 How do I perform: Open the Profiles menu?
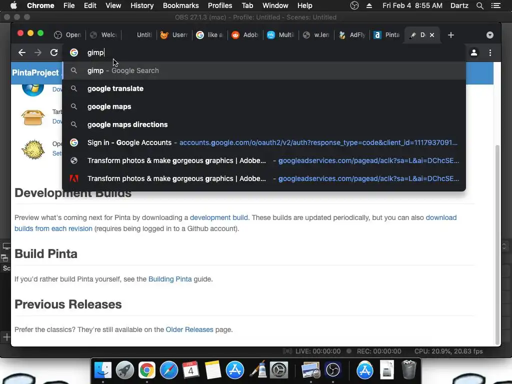pyautogui.click(x=220, y=5)
